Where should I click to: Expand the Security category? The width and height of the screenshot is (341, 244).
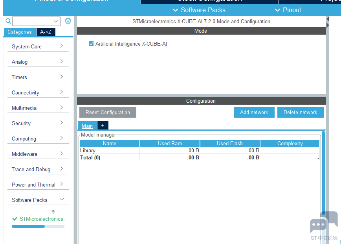(x=38, y=123)
